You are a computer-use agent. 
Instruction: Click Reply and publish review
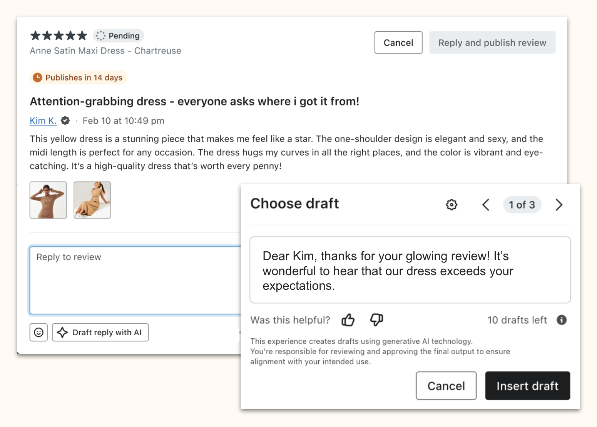pos(492,42)
